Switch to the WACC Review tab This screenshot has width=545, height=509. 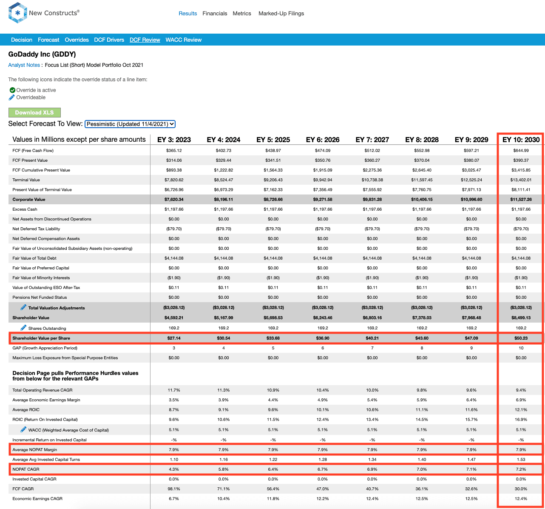pos(184,40)
